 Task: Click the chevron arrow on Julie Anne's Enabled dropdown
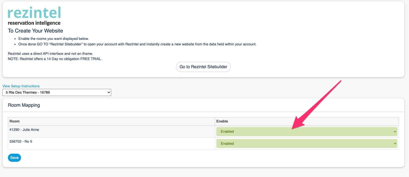(x=395, y=132)
